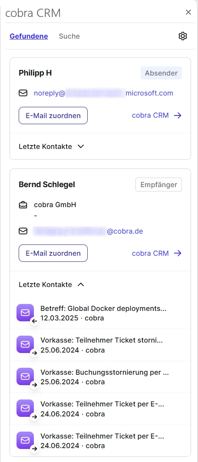198x462 pixels.
Task: Assign e-mail to Bernd Schlegel
Action: click(x=53, y=253)
